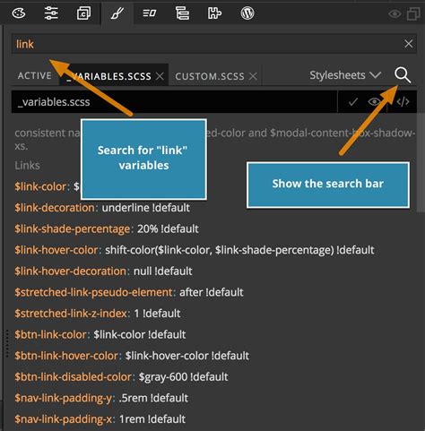
Task: Open the list-with-box Actions panel icon
Action: point(150,13)
